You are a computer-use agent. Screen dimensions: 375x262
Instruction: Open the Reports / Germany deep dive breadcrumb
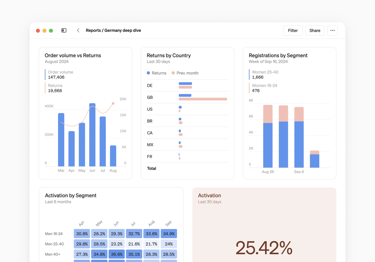113,30
